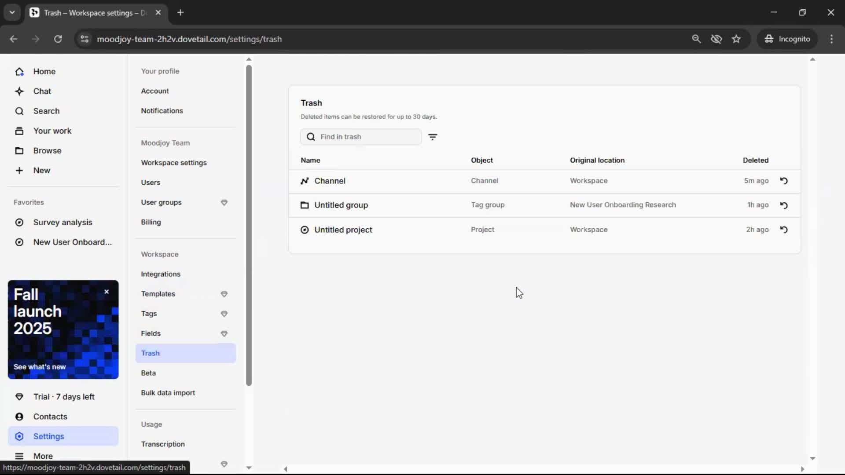
Task: Bookmark this page with the star
Action: pos(736,39)
